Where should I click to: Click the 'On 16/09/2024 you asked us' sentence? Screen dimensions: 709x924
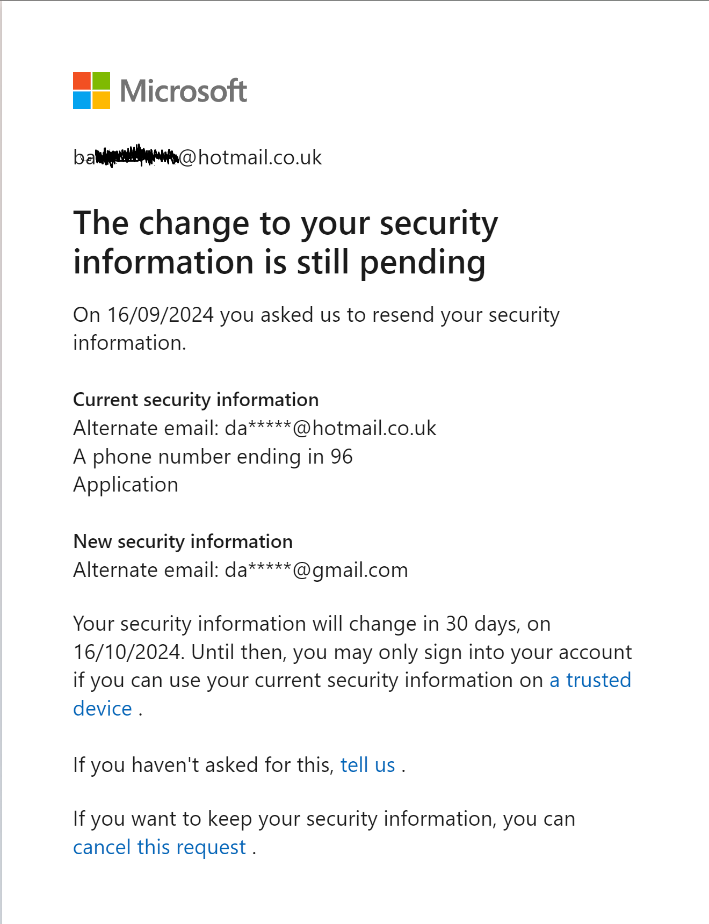316,315
